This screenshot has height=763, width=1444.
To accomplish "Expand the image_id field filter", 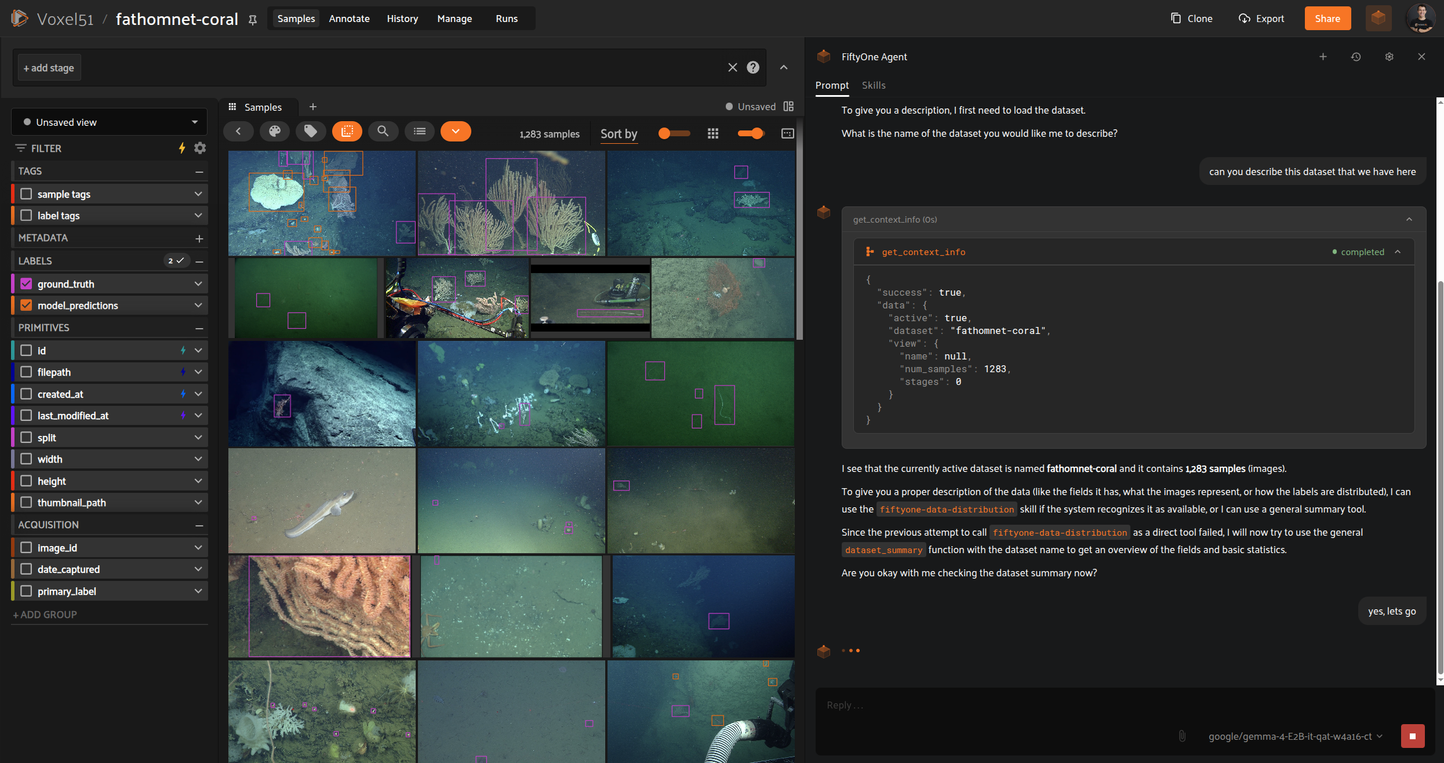I will [x=198, y=547].
